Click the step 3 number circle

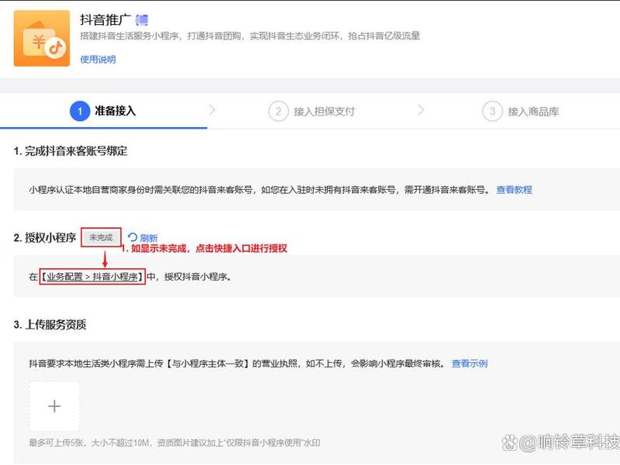[492, 111]
